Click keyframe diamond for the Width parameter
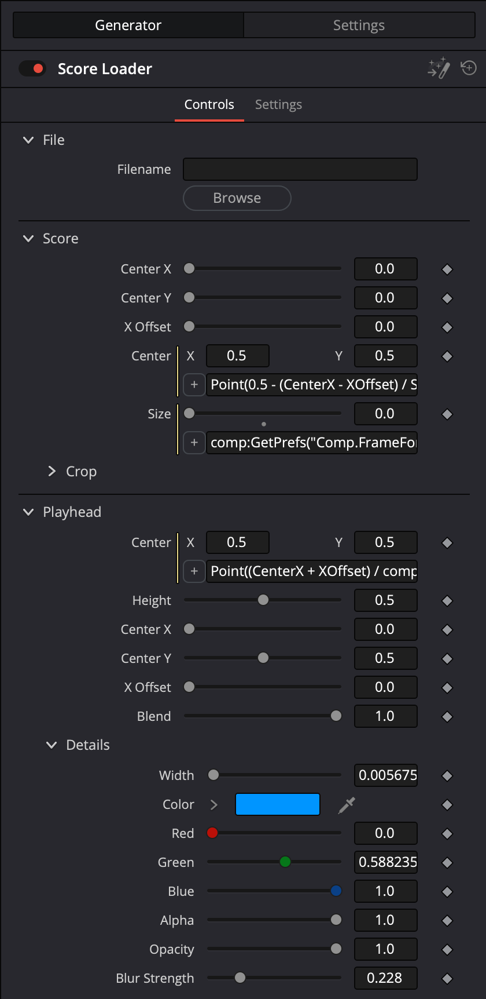Screen dimensions: 486x999 pyautogui.click(x=447, y=776)
